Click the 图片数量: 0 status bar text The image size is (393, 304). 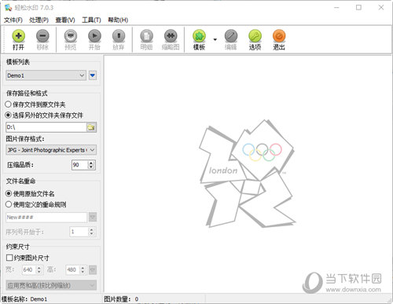pyautogui.click(x=121, y=299)
